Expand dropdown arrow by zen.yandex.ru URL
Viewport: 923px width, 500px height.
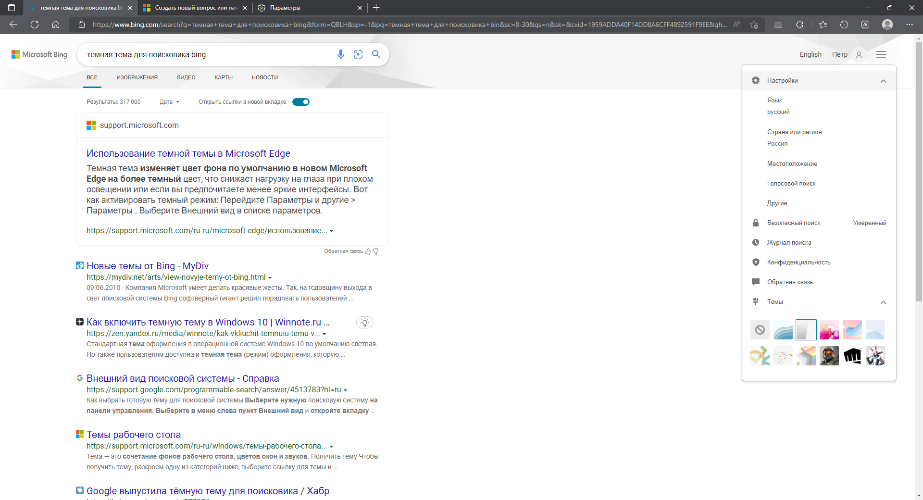[324, 334]
